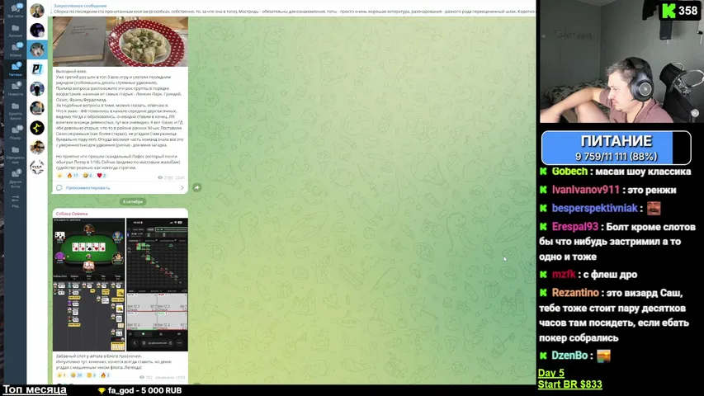Click the star reaction on first post
704x396 pixels.
[x=59, y=176]
